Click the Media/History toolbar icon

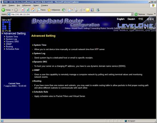pyautogui.click(x=64, y=10)
